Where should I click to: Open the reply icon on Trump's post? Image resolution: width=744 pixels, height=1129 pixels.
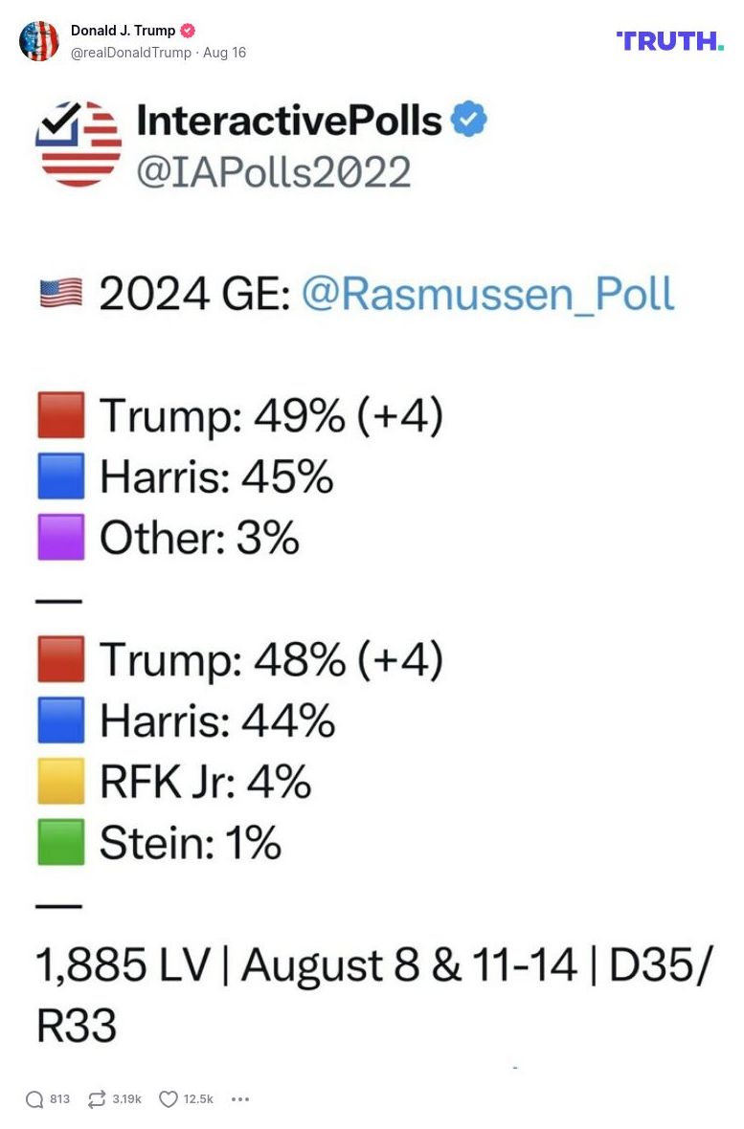(x=34, y=1098)
